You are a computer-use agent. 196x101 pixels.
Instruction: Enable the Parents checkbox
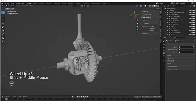(x=149, y=30)
